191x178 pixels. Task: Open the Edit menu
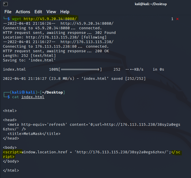[x=38, y=12]
